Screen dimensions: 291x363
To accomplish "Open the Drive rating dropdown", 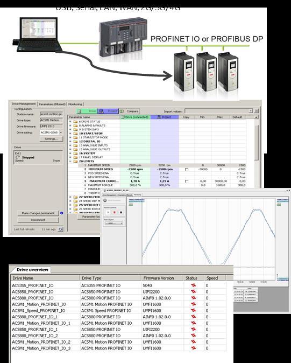I will coord(61,132).
